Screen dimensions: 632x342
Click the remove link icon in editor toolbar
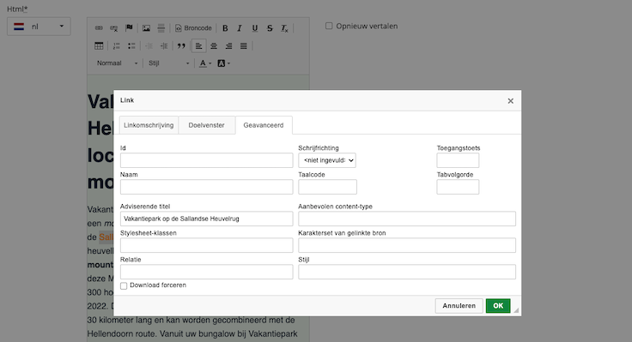(113, 28)
